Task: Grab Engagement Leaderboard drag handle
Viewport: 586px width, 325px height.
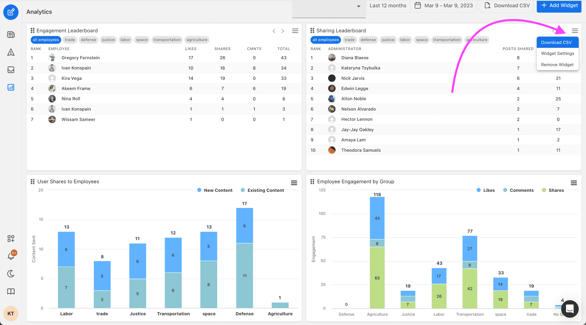Action: pyautogui.click(x=33, y=31)
